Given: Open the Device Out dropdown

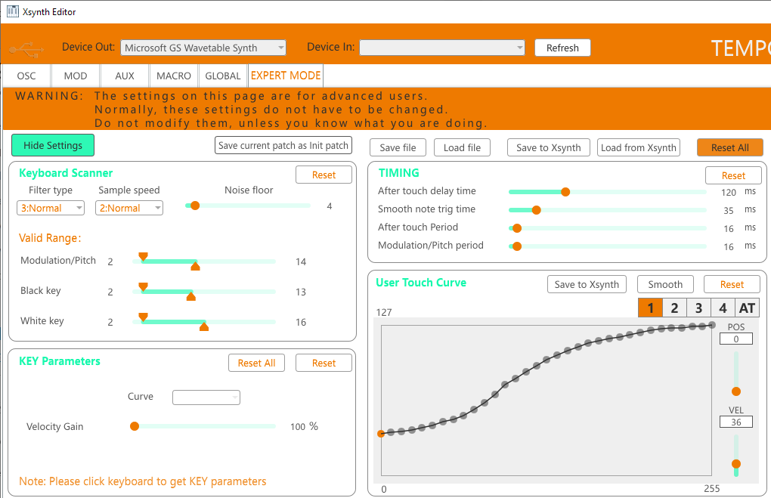Looking at the screenshot, I should coord(203,48).
